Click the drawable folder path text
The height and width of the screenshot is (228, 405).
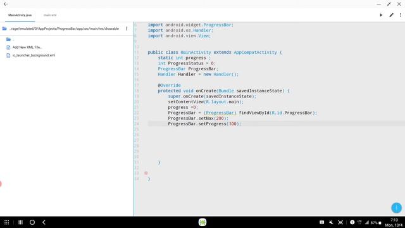coord(65,28)
